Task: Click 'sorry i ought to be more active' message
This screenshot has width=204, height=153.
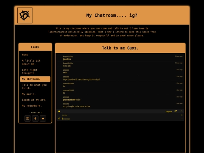Action: [76, 107]
